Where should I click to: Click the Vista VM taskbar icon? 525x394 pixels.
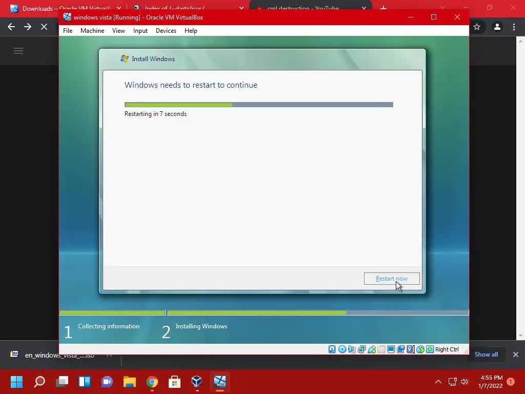click(219, 382)
